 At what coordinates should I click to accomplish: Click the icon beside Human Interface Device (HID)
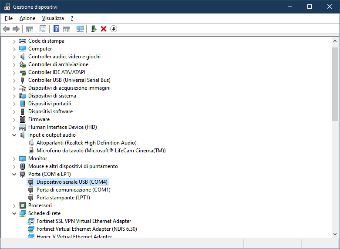click(x=23, y=127)
